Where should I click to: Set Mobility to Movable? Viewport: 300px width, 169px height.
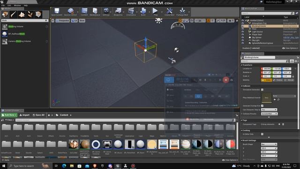(289, 80)
